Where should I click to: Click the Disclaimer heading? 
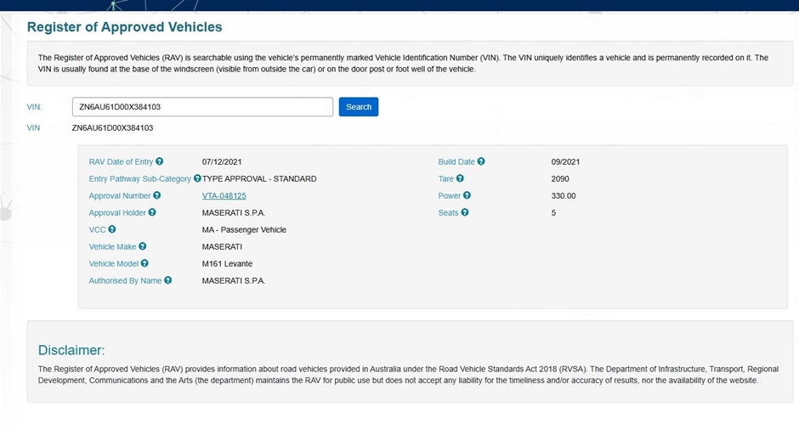click(x=71, y=350)
